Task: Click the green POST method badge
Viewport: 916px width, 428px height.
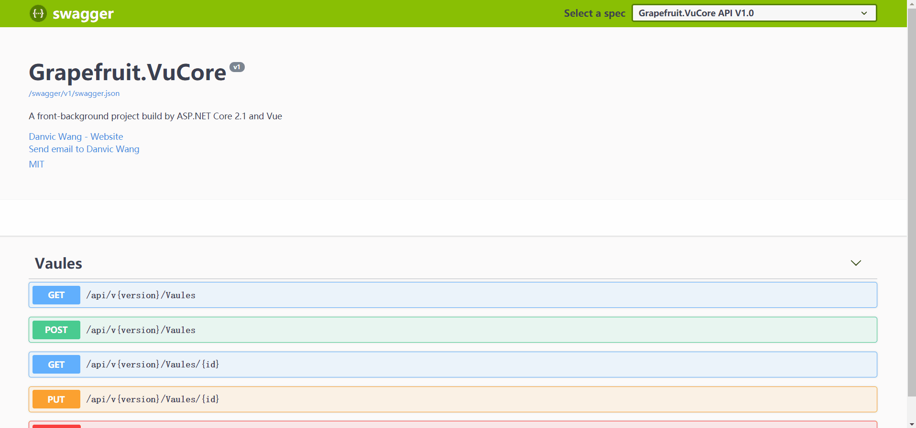Action: (x=56, y=330)
